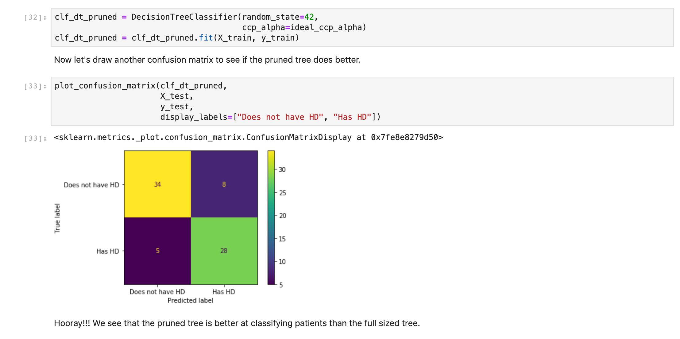Click the "Has HD" string in code
Screen dimensions: 680x339
tap(352, 117)
